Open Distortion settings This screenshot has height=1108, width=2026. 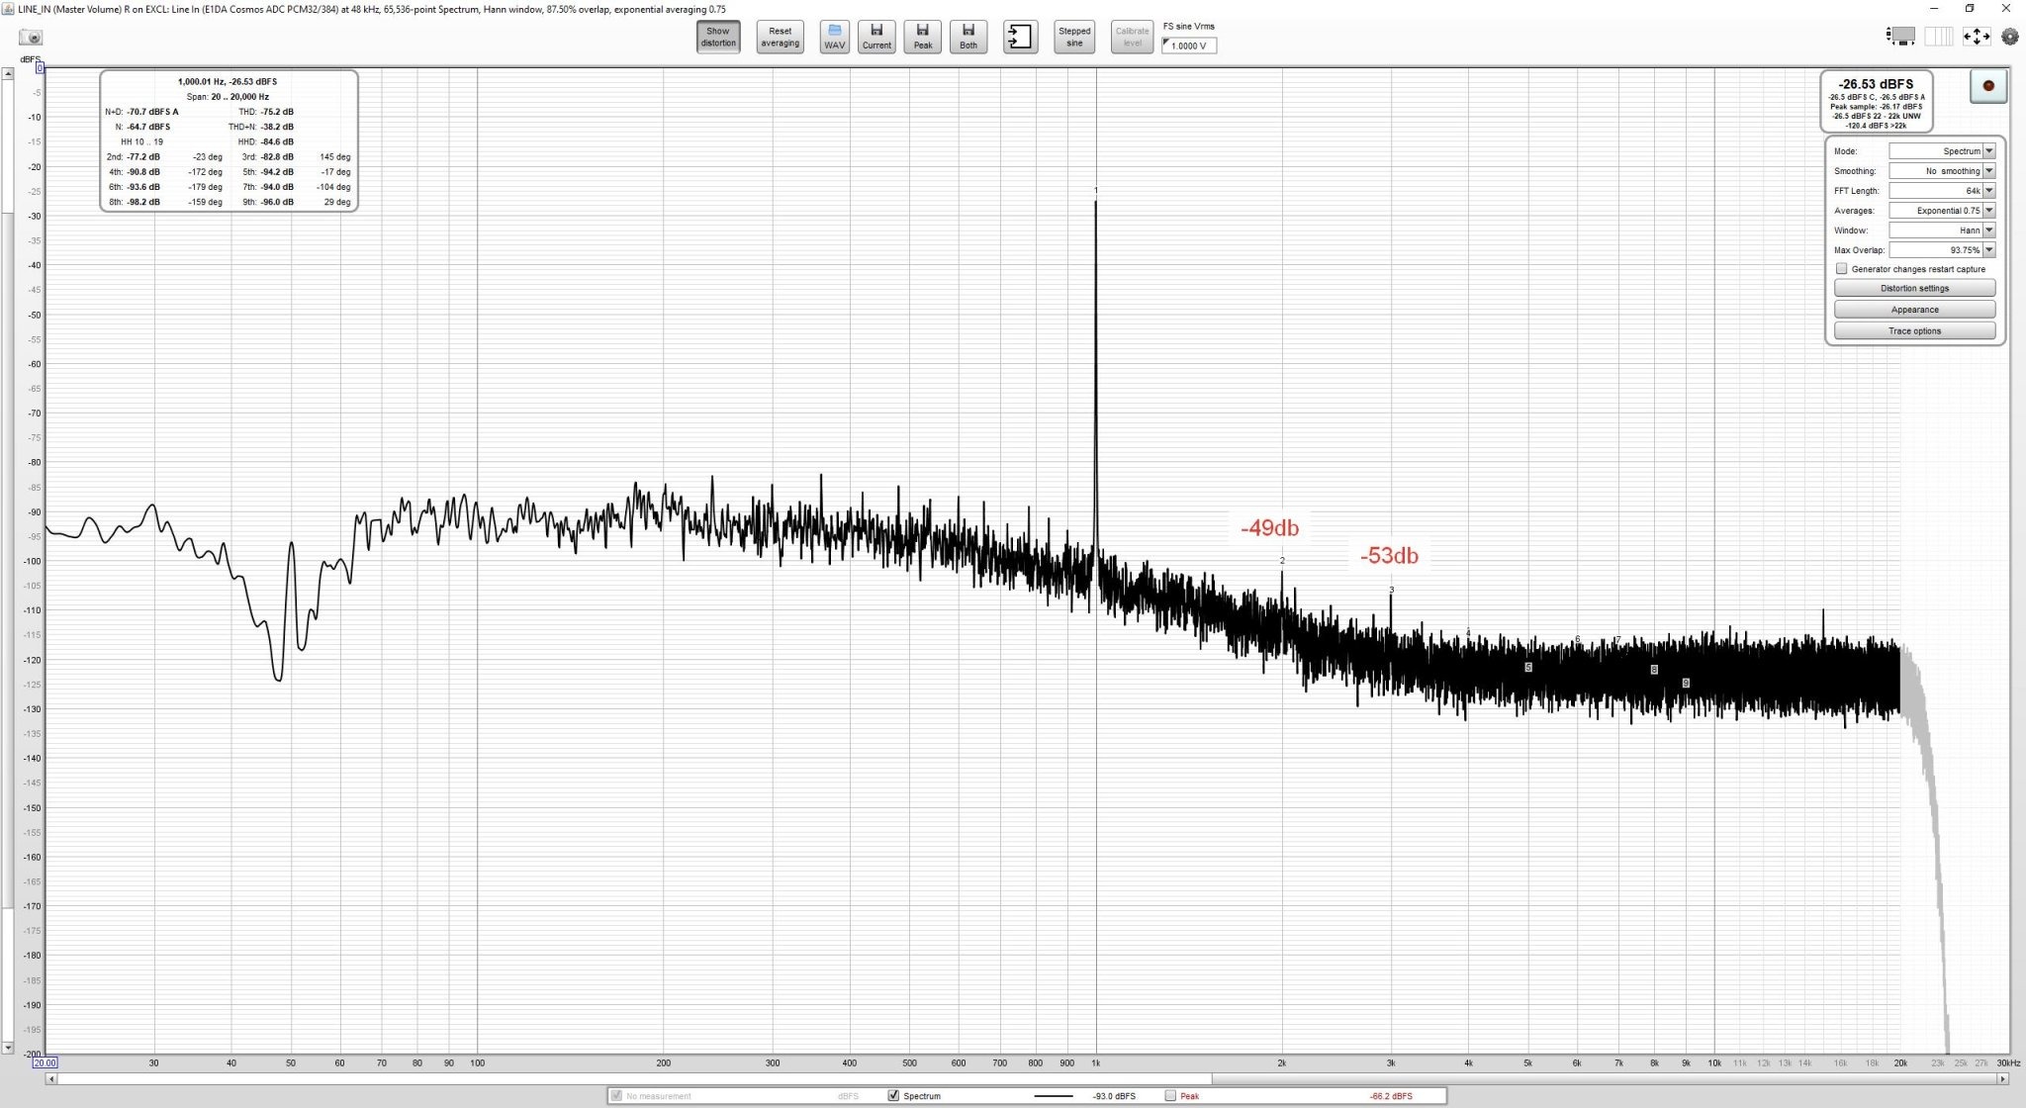point(1914,288)
